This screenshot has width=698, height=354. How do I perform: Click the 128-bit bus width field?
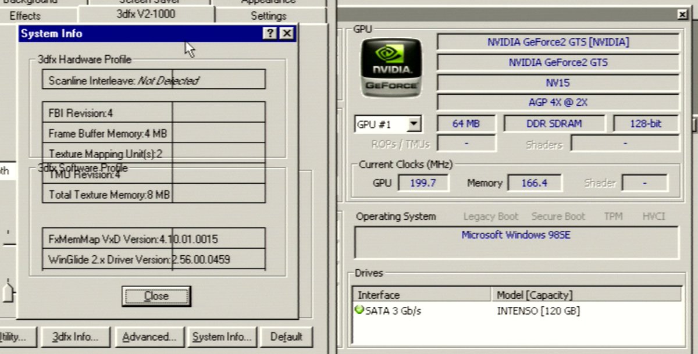646,123
